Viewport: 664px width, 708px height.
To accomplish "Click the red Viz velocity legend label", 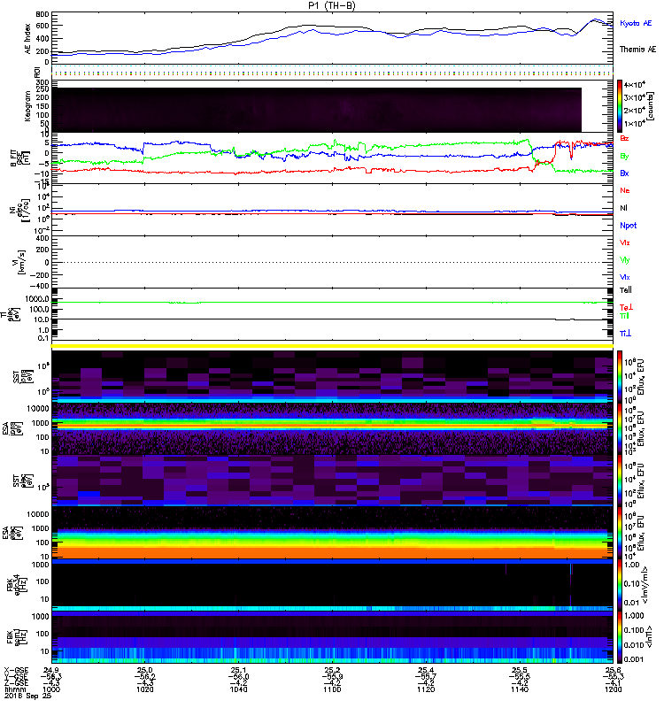I will (624, 242).
